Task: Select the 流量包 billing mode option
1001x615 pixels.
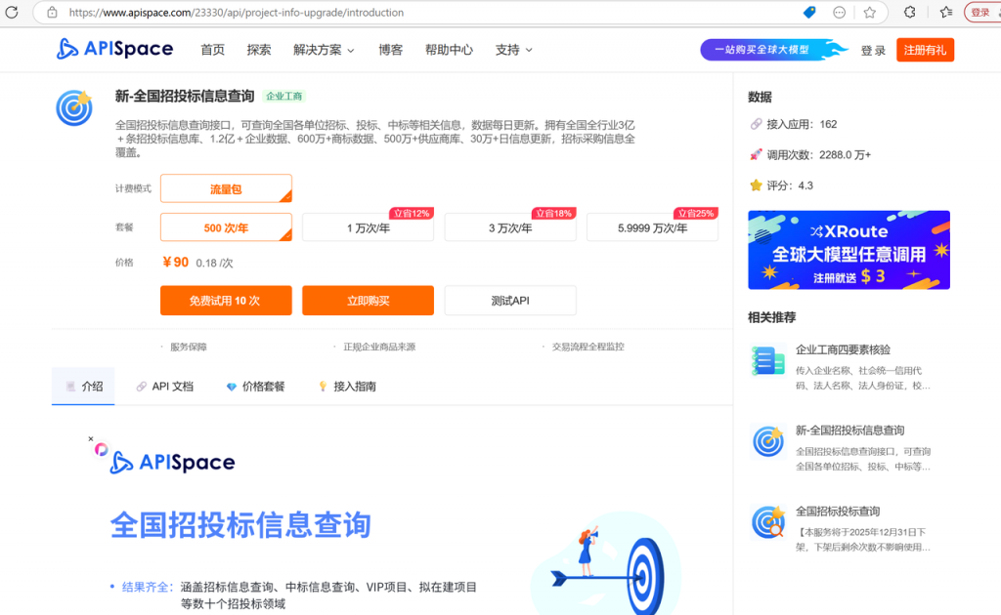Action: point(226,188)
